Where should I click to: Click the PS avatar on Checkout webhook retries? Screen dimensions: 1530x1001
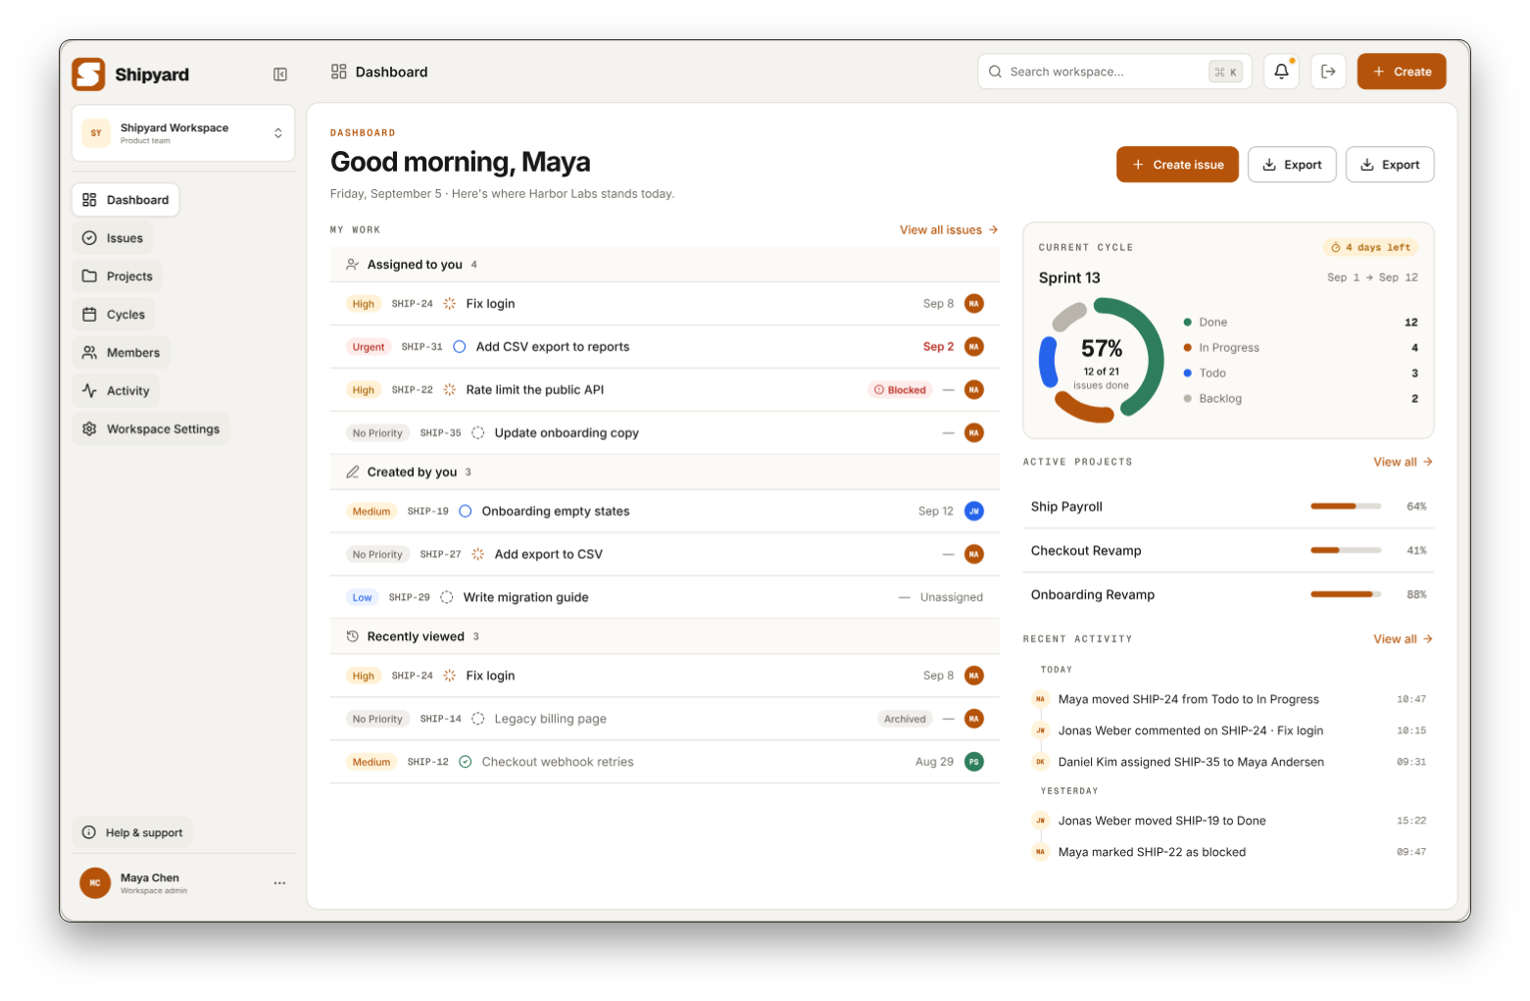(973, 762)
